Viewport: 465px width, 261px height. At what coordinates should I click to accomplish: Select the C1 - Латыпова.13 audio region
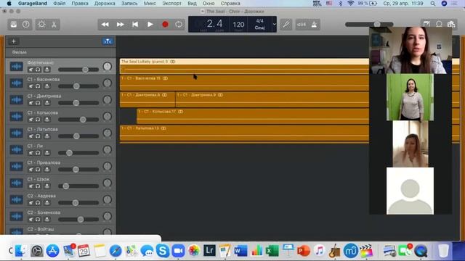click(244, 133)
